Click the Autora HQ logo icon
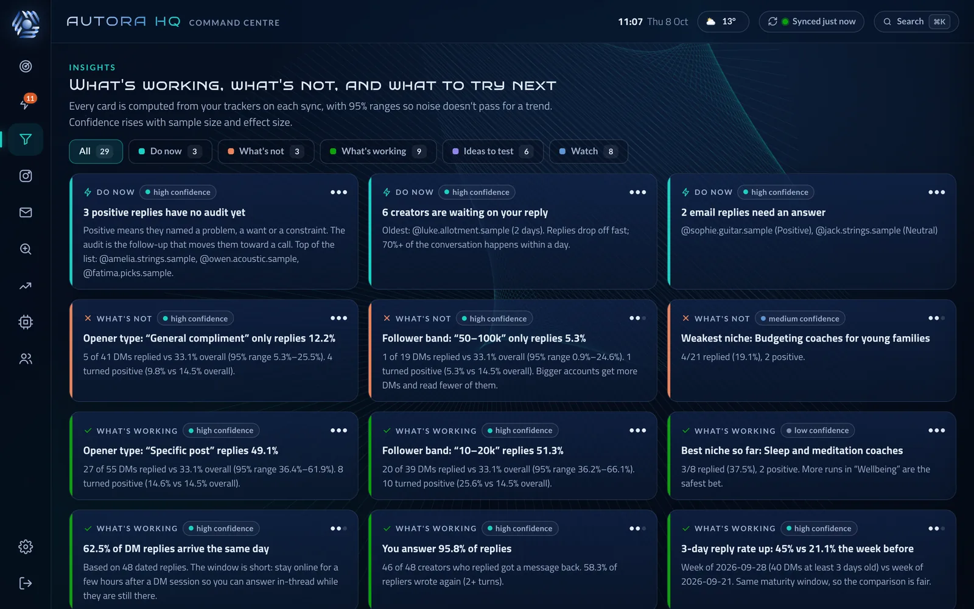Viewport: 974px width, 609px height. coord(26,24)
